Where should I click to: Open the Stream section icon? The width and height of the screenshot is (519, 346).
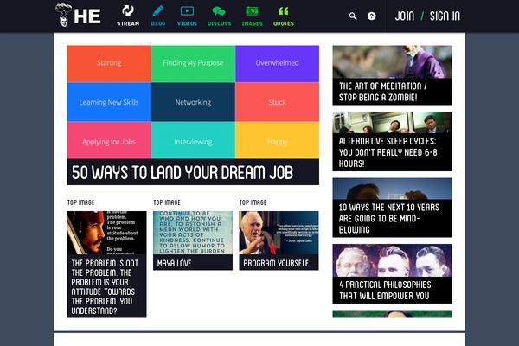pyautogui.click(x=128, y=11)
